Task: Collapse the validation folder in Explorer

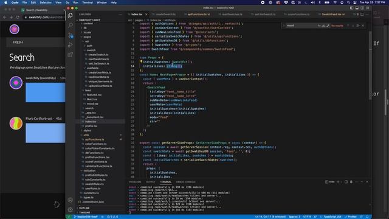Action: (89, 171)
